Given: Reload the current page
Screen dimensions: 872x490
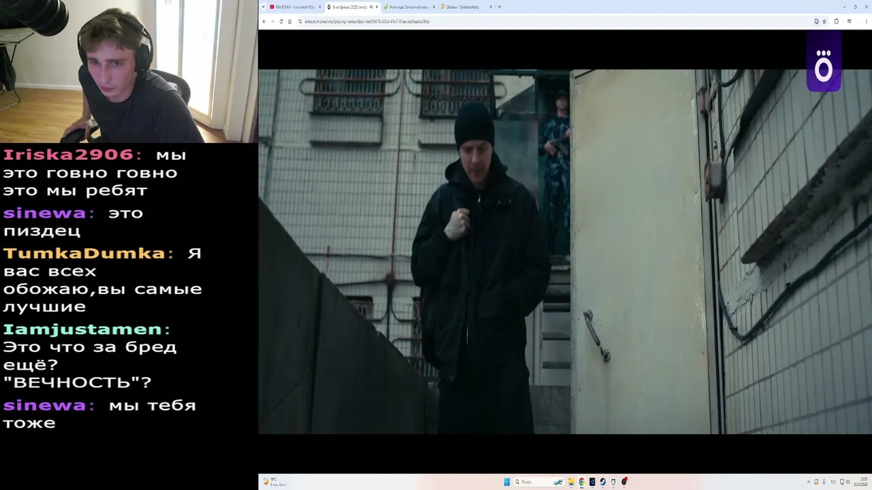Looking at the screenshot, I should 281,21.
